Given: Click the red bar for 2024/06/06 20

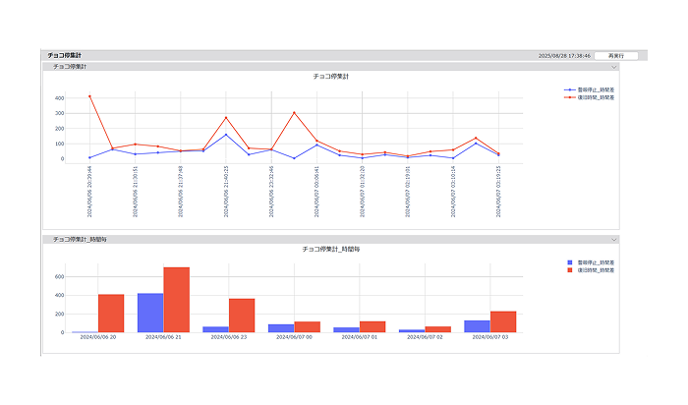Looking at the screenshot, I should (x=111, y=314).
